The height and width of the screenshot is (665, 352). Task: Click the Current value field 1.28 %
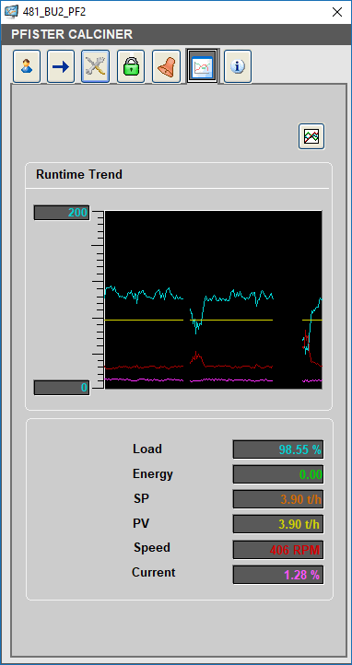(x=278, y=575)
